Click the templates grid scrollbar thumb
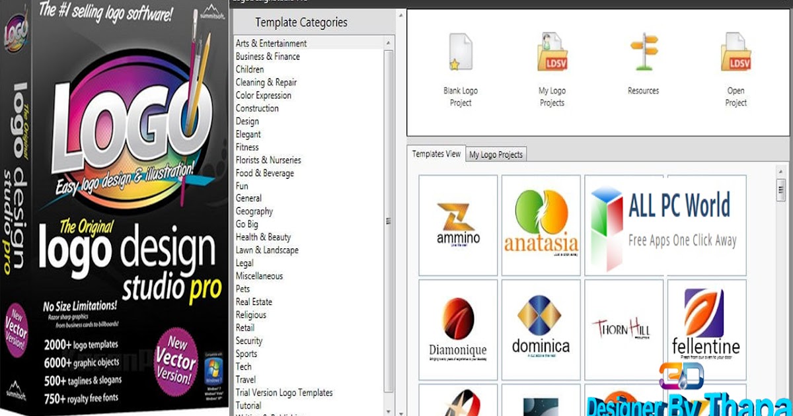 (780, 190)
